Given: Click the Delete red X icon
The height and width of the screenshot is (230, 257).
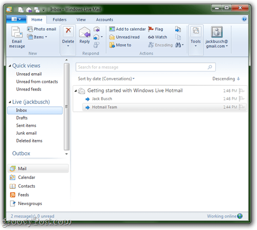Looking at the screenshot, I should [x=68, y=30].
